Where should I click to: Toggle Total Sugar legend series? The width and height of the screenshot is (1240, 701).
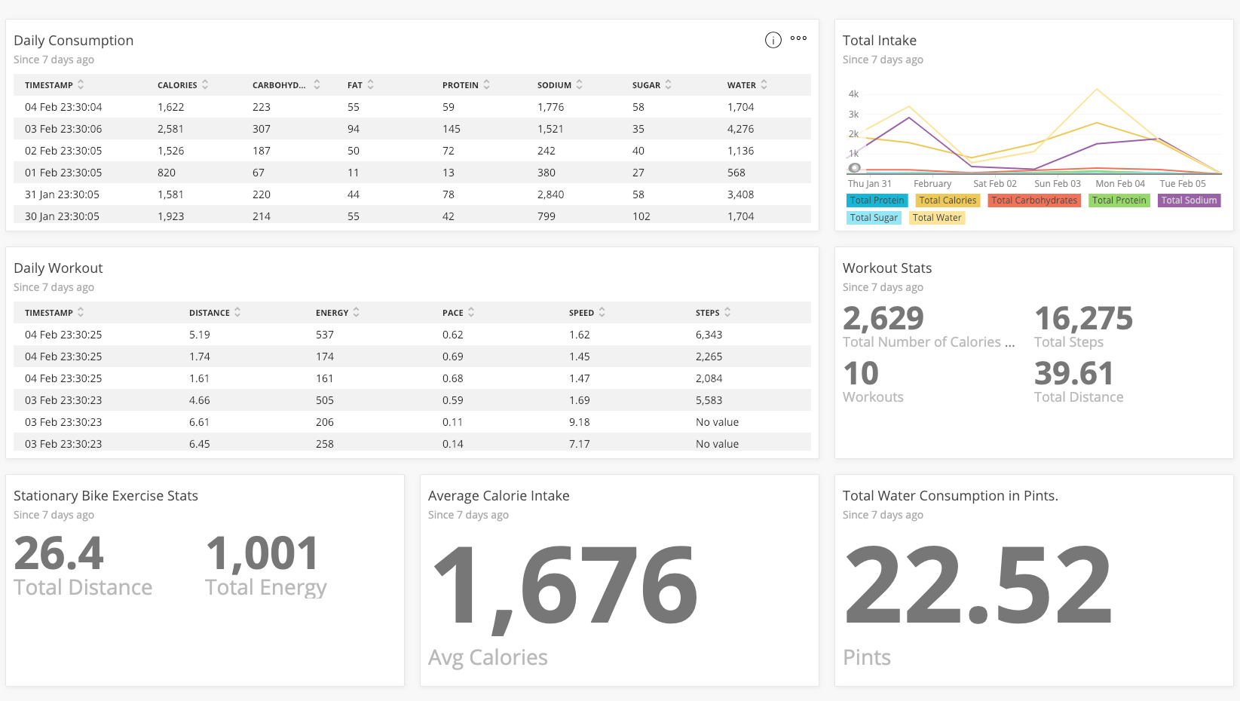coord(874,218)
